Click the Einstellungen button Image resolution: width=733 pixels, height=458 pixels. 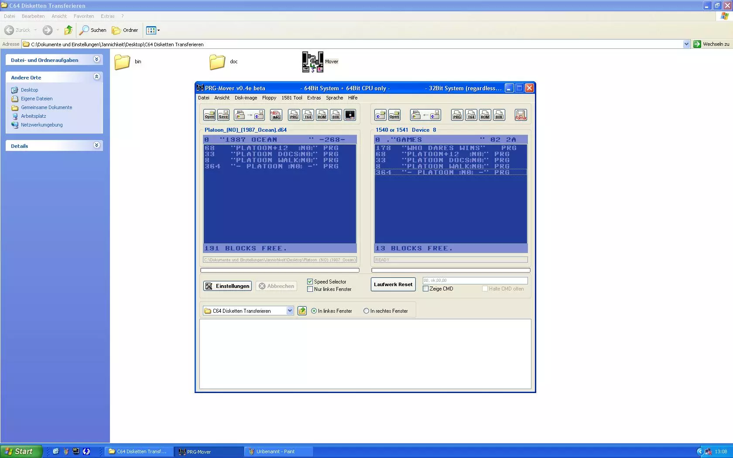click(x=227, y=286)
